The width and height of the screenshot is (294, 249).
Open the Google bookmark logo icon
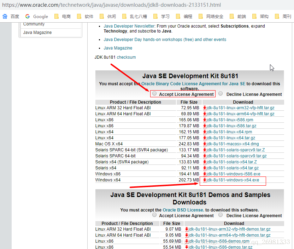click(x=28, y=17)
